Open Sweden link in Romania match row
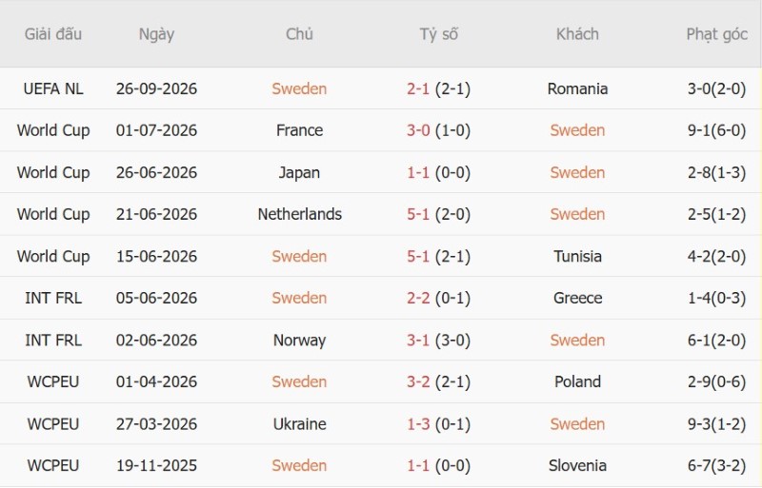Image resolution: width=762 pixels, height=488 pixels. 299,88
